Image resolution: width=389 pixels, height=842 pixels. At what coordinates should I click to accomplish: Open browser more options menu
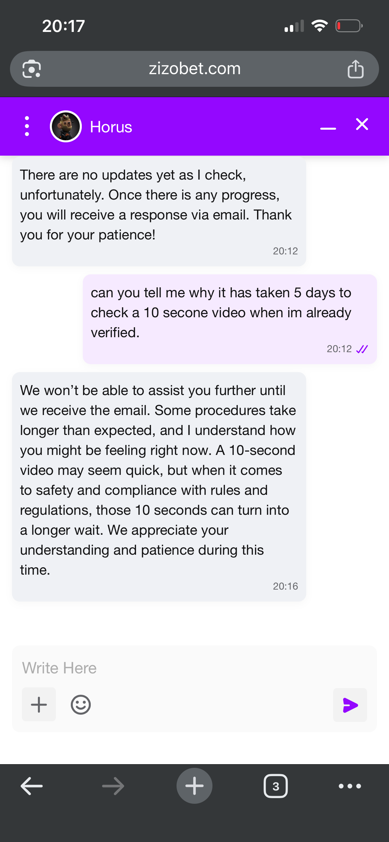(x=350, y=786)
